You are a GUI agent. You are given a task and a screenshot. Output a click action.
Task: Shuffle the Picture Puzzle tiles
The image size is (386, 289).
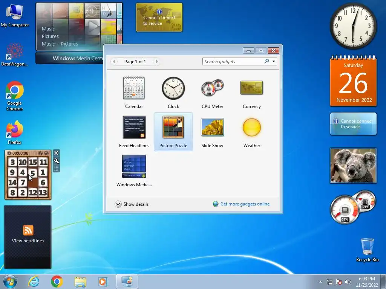point(46,153)
